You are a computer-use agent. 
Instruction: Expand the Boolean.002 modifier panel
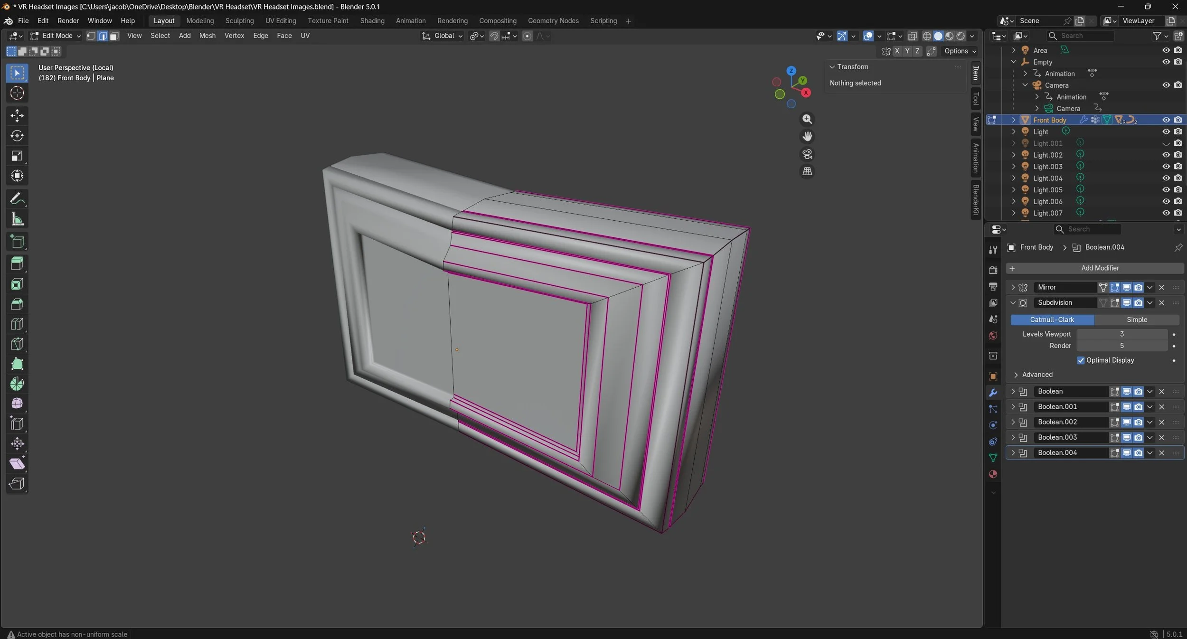1013,422
